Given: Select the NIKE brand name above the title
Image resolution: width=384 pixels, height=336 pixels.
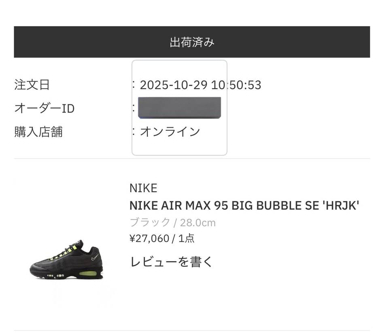Looking at the screenshot, I should [143, 188].
